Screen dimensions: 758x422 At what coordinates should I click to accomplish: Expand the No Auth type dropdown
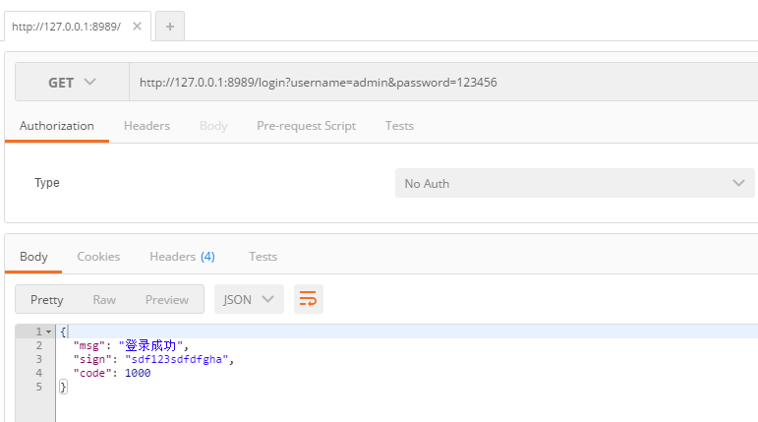(x=575, y=183)
